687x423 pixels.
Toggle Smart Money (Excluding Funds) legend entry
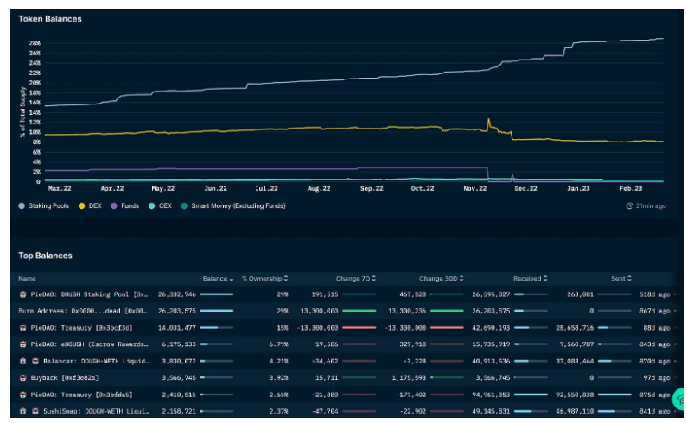pos(233,205)
